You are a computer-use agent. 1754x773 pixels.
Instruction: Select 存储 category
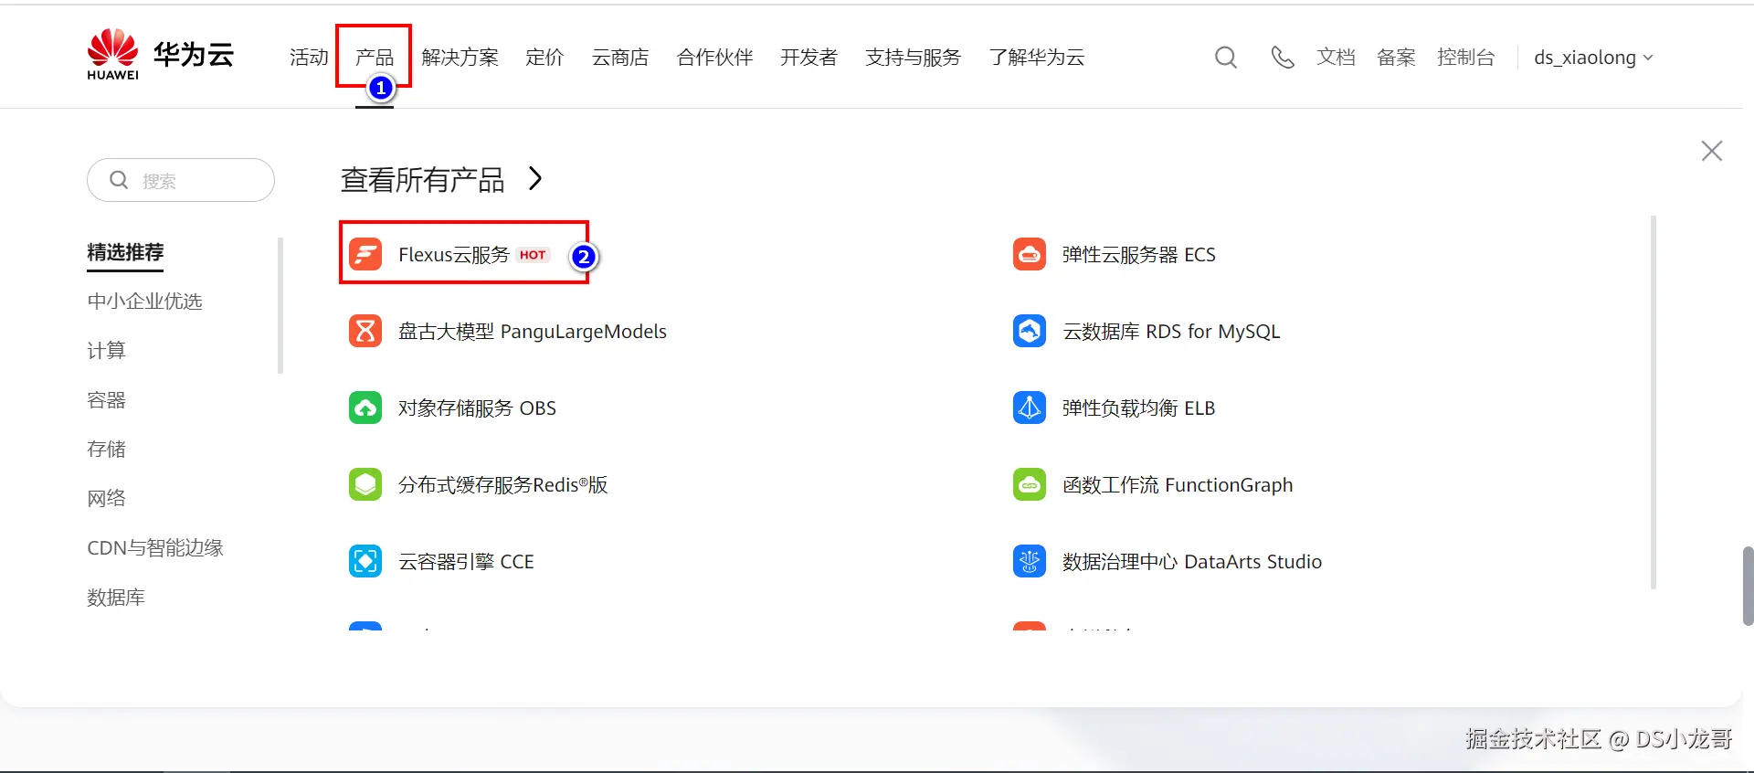pos(106,450)
